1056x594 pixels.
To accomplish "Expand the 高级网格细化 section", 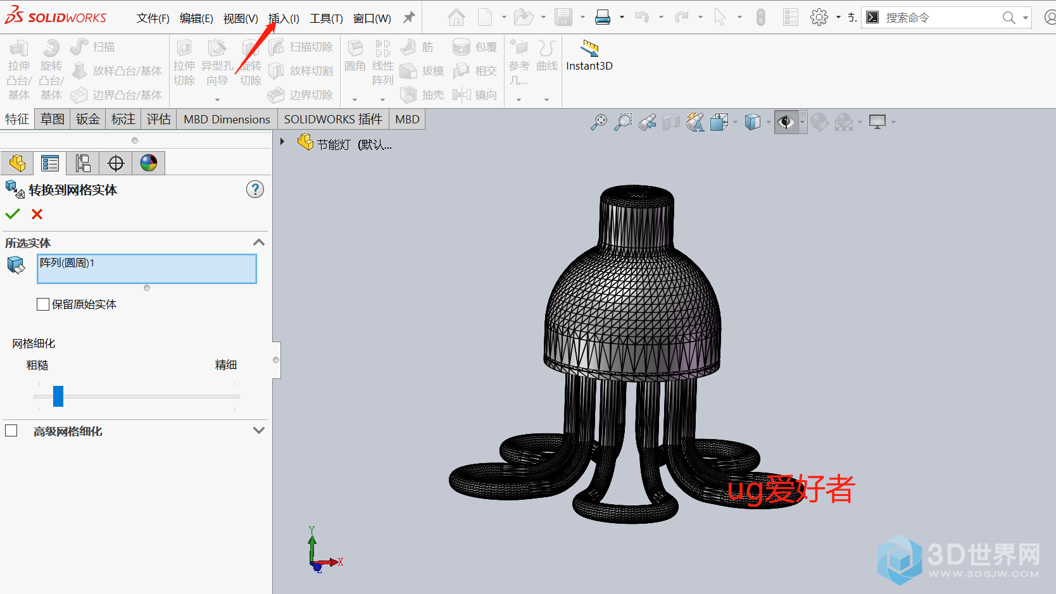I will click(258, 430).
